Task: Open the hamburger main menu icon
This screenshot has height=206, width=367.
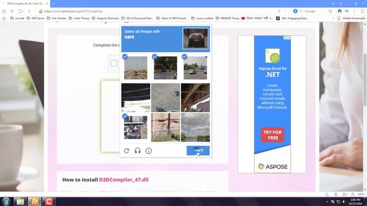Action: [362, 11]
